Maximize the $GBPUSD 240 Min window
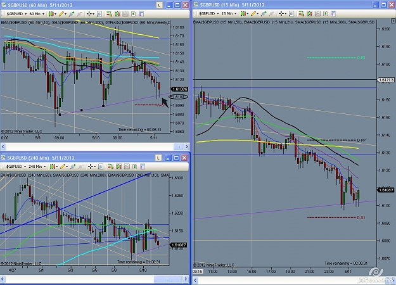Viewport: 396px width, 285px height. pyautogui.click(x=176, y=158)
